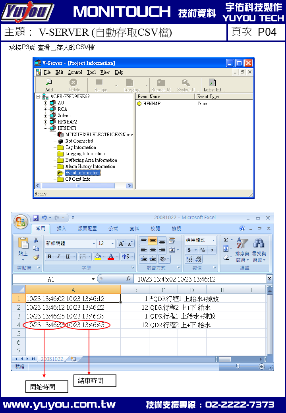Click the Logging toolbar icon

129,82
